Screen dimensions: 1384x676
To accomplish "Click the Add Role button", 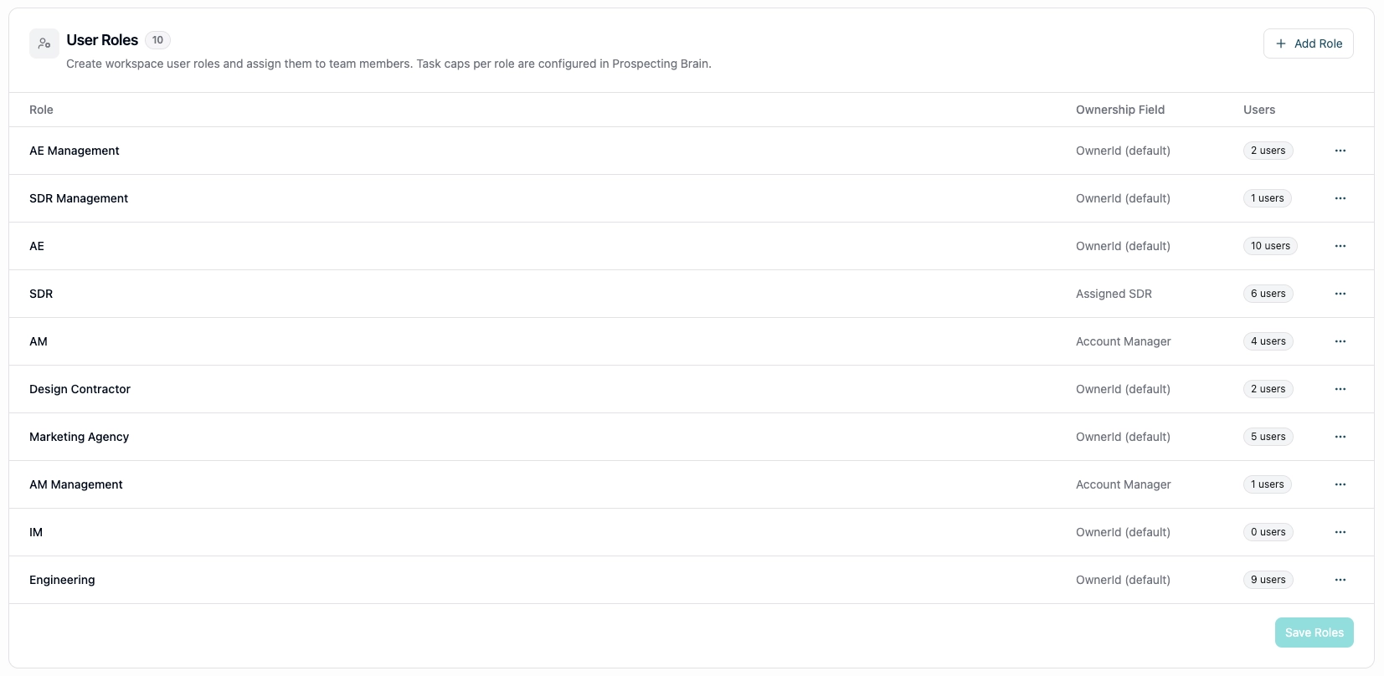I will tap(1308, 44).
